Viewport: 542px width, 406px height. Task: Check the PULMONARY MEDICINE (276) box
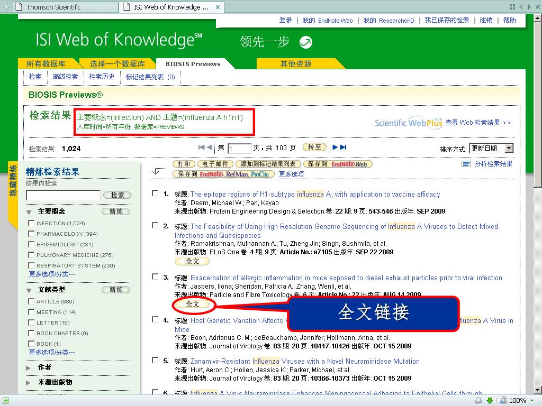(31, 255)
